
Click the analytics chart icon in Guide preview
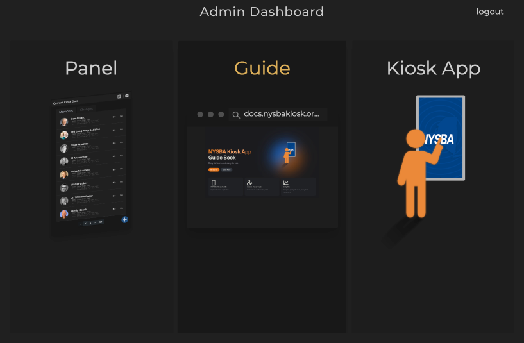click(x=285, y=183)
